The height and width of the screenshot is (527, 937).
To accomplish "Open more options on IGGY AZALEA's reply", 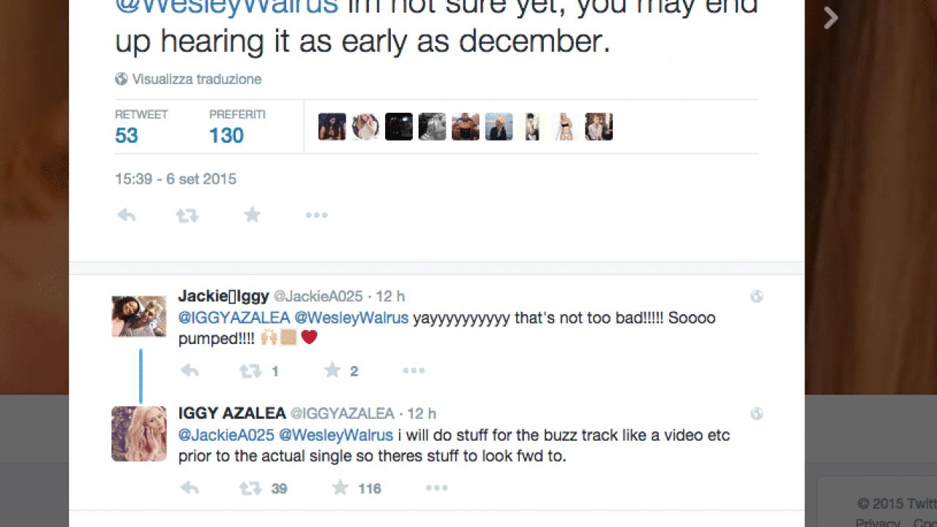I will click(x=436, y=488).
